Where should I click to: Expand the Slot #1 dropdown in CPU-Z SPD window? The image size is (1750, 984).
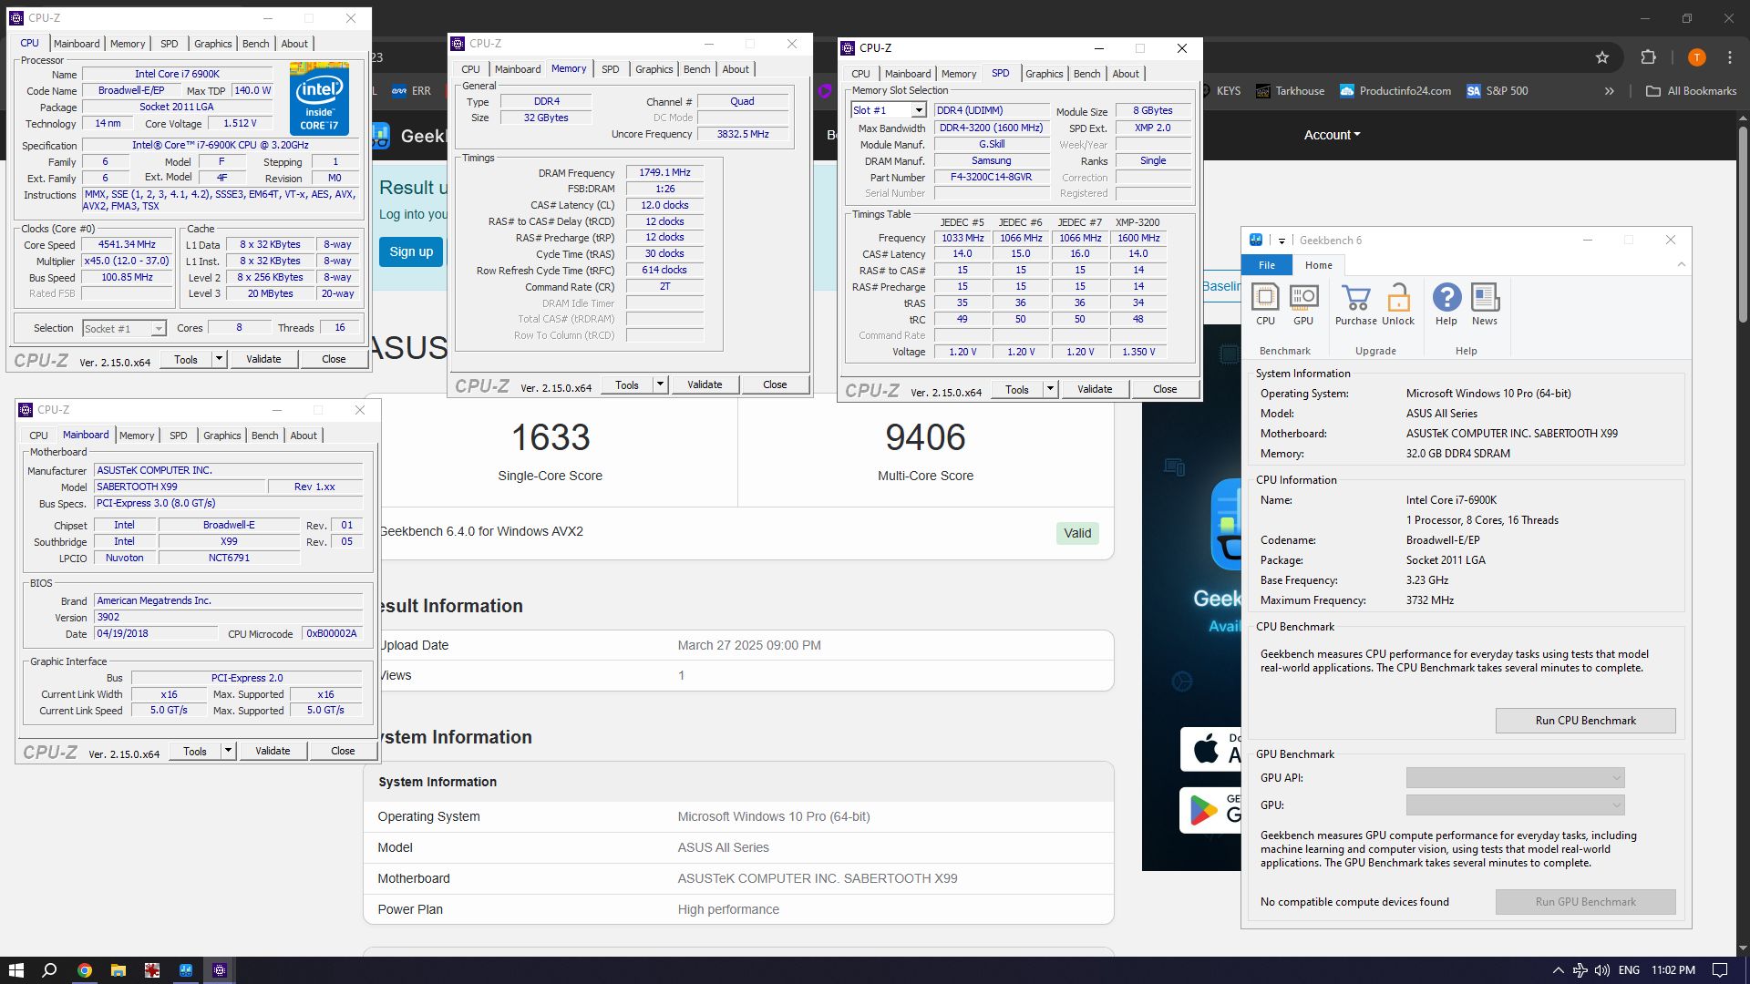pos(919,110)
